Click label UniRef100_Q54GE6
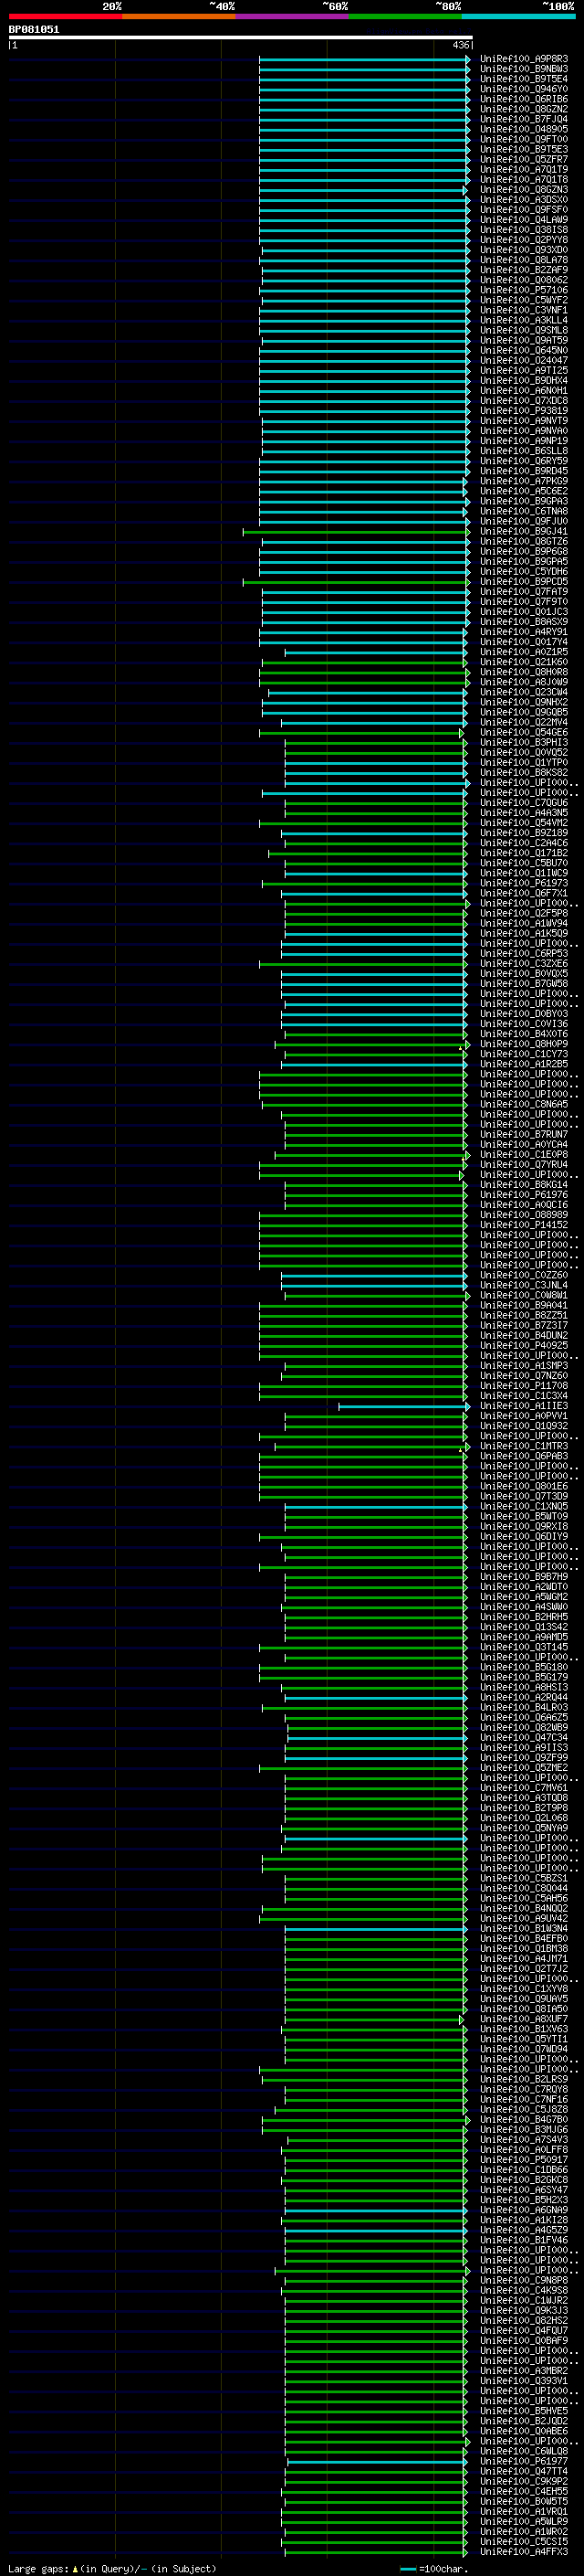 (524, 733)
